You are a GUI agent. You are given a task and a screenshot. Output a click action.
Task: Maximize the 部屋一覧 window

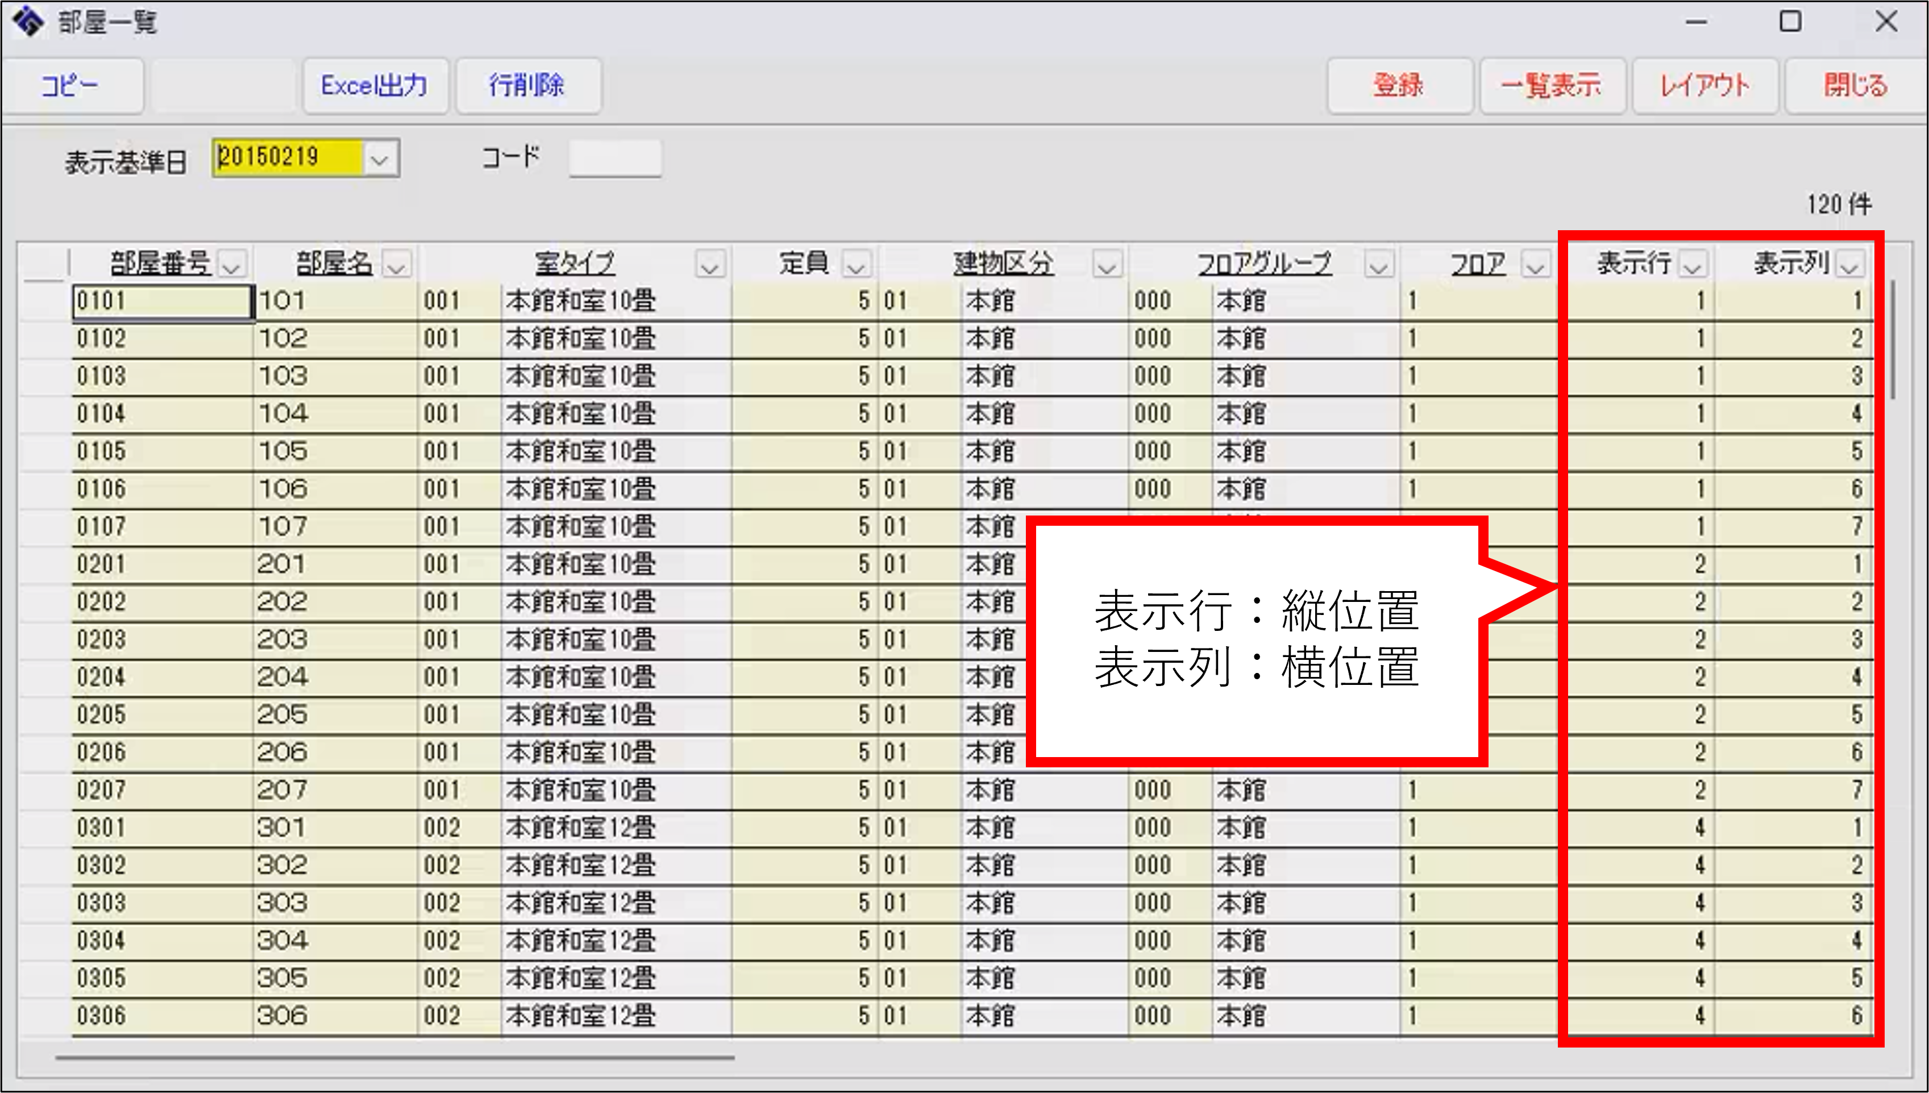(1790, 22)
